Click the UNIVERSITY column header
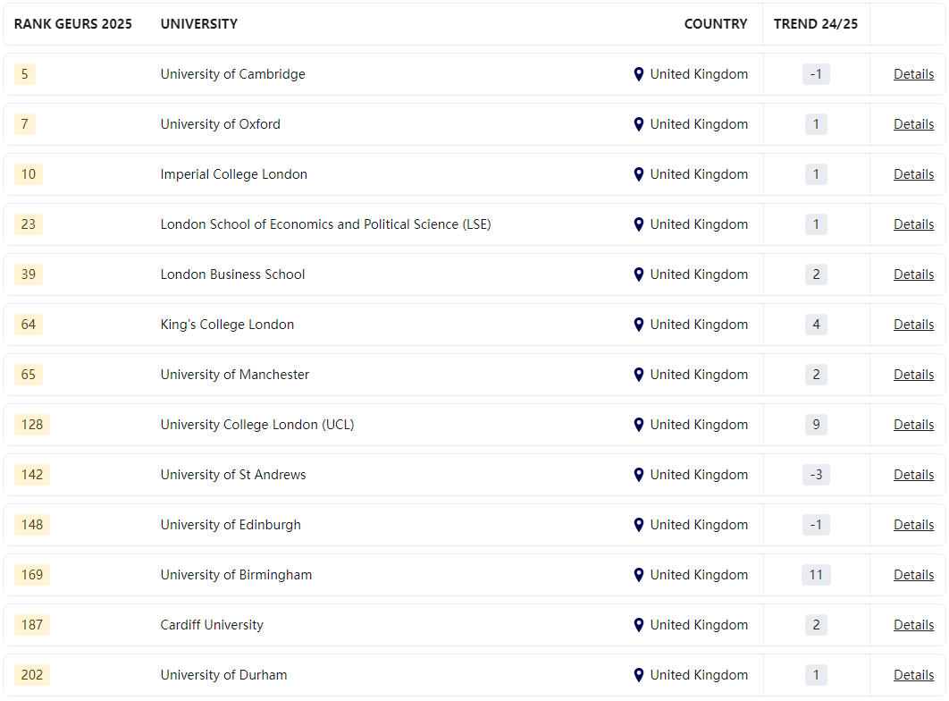The width and height of the screenshot is (949, 701). (x=199, y=24)
